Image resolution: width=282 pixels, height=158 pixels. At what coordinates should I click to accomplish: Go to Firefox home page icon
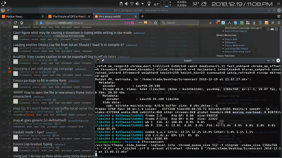22,23
